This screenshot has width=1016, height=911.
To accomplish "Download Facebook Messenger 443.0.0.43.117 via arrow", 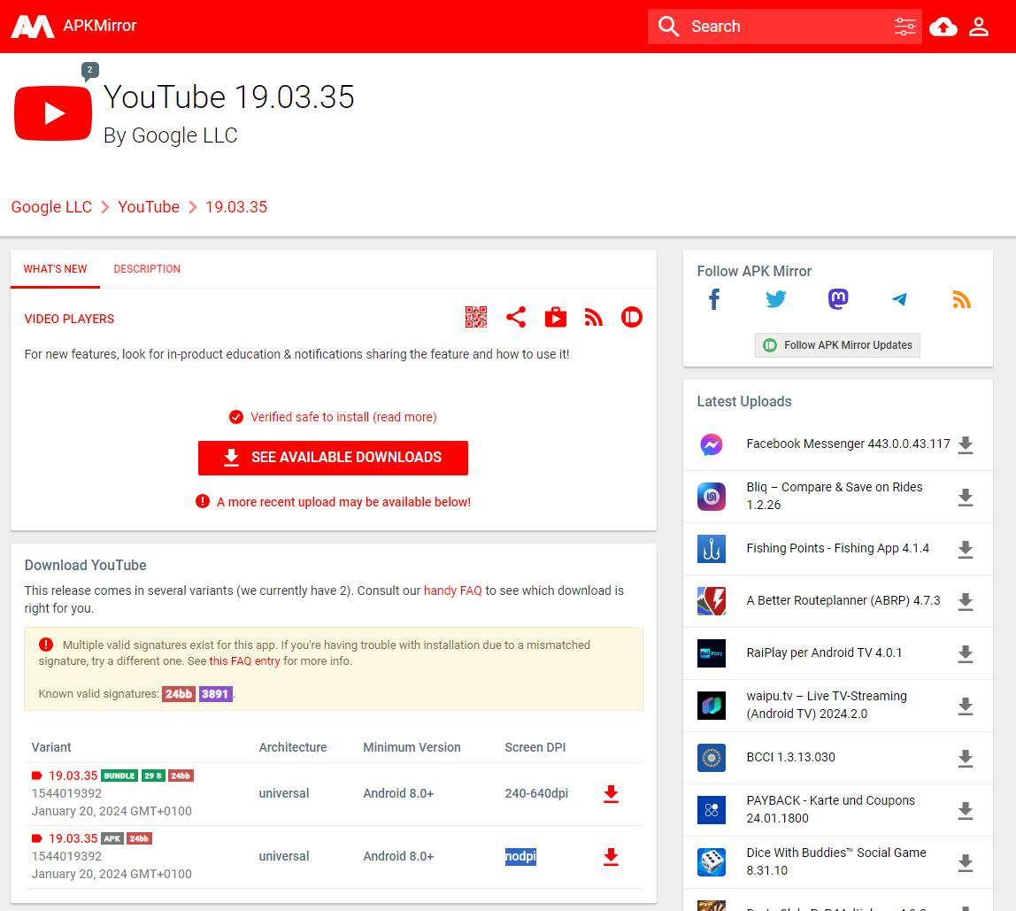I will point(965,444).
